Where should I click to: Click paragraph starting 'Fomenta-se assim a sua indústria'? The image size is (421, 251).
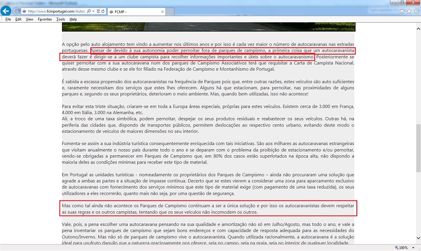click(208, 153)
